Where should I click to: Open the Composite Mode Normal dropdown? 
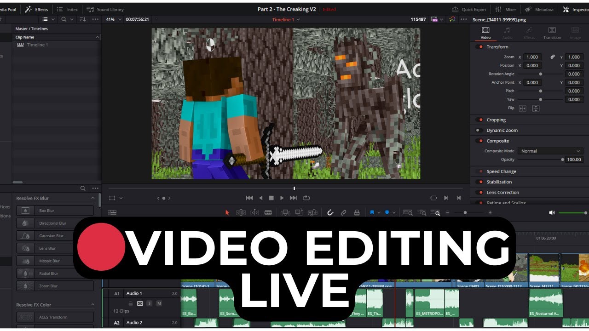pos(551,151)
